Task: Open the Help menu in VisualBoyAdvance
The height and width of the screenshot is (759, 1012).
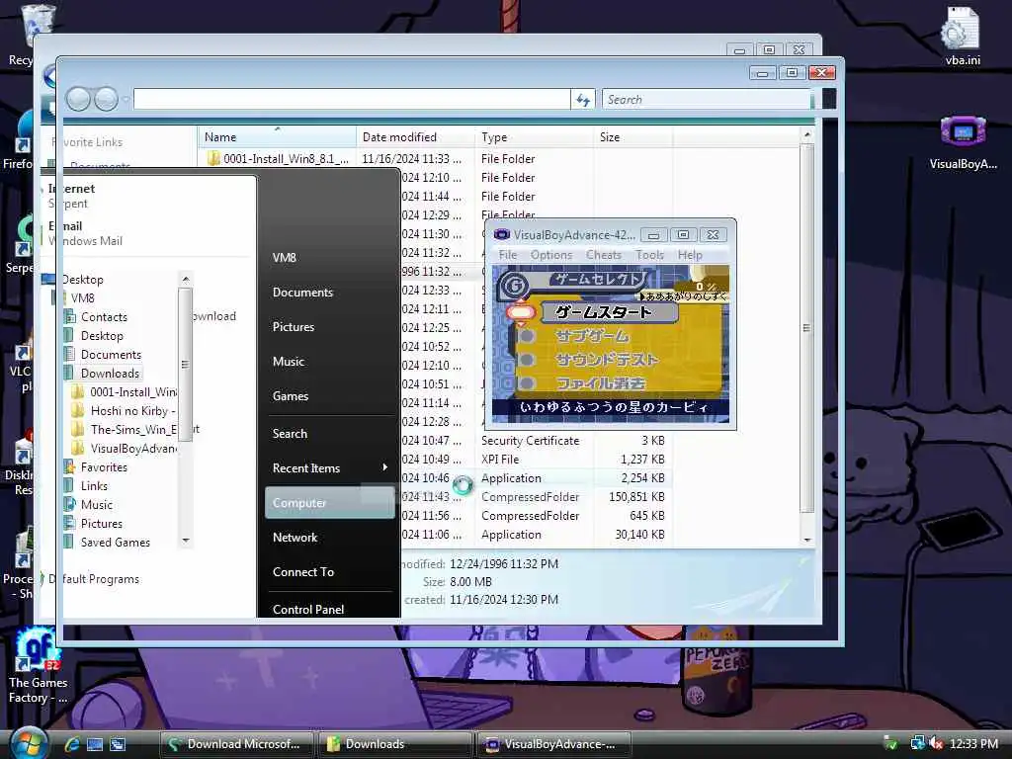Action: (689, 255)
